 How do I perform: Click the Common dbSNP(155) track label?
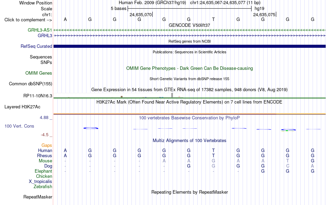pyautogui.click(x=30, y=84)
